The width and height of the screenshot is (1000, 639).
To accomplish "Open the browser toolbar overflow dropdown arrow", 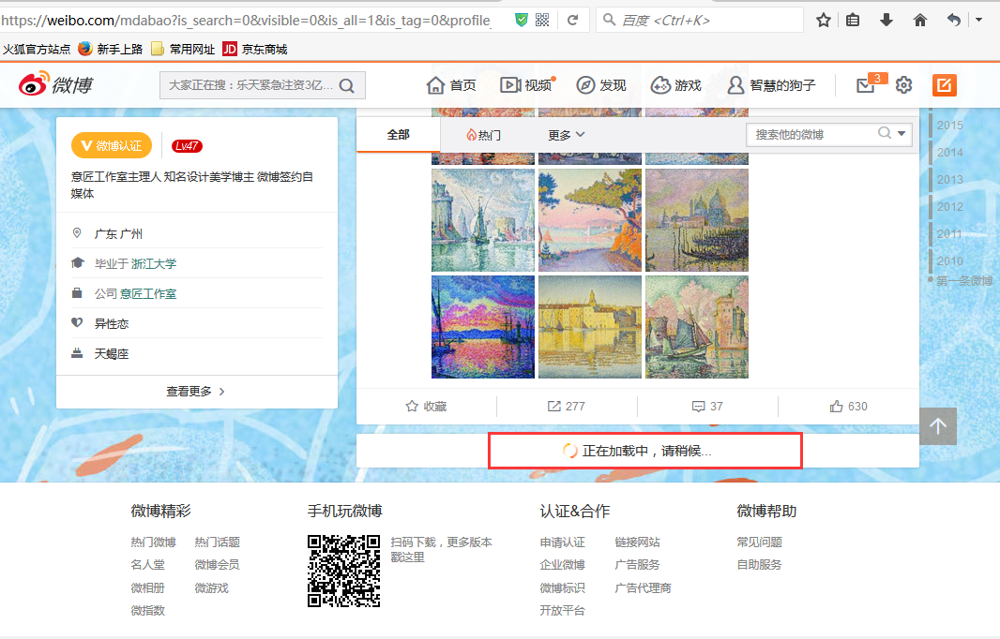I will pos(979,21).
